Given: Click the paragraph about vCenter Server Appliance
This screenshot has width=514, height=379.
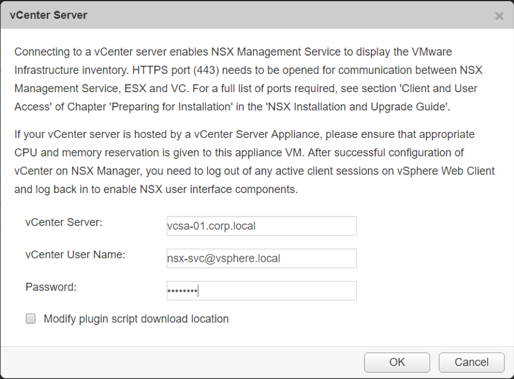Looking at the screenshot, I should 255,162.
